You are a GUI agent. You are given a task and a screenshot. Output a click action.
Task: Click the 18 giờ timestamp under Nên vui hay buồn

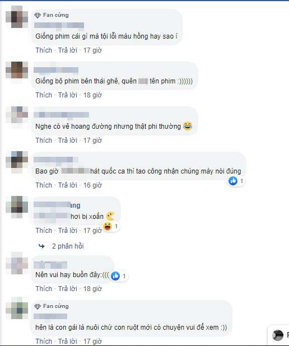[92, 289]
